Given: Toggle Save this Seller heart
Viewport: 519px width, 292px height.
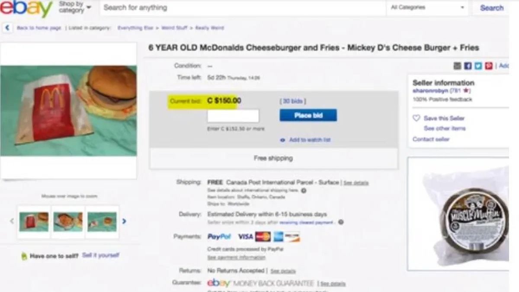Looking at the screenshot, I should pos(416,118).
